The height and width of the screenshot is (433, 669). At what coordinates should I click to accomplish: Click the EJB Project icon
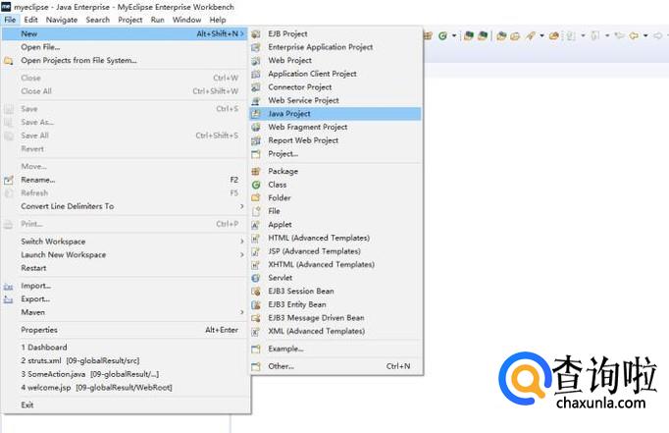(256, 34)
